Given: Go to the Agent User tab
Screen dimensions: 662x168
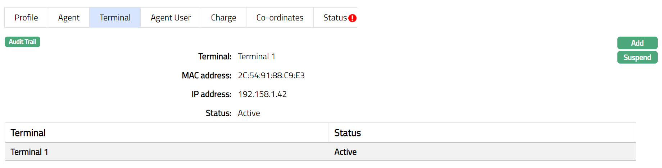Looking at the screenshot, I should [171, 18].
